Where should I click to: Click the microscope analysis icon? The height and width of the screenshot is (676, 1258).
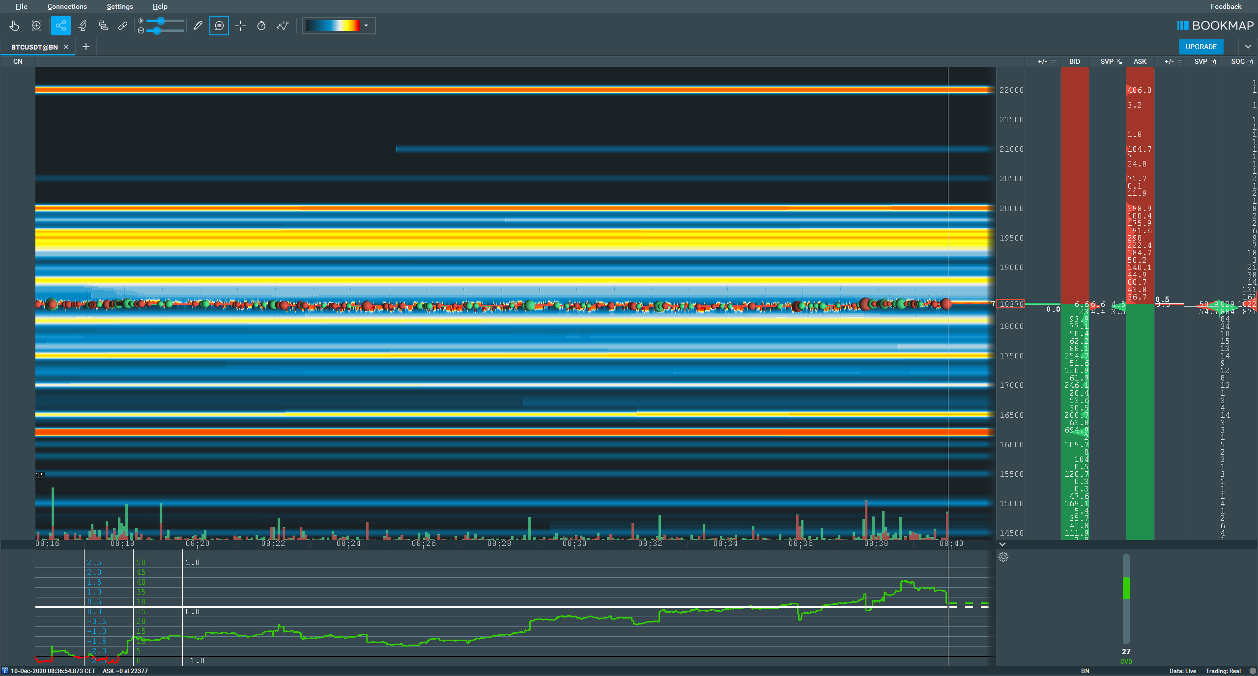[x=83, y=26]
